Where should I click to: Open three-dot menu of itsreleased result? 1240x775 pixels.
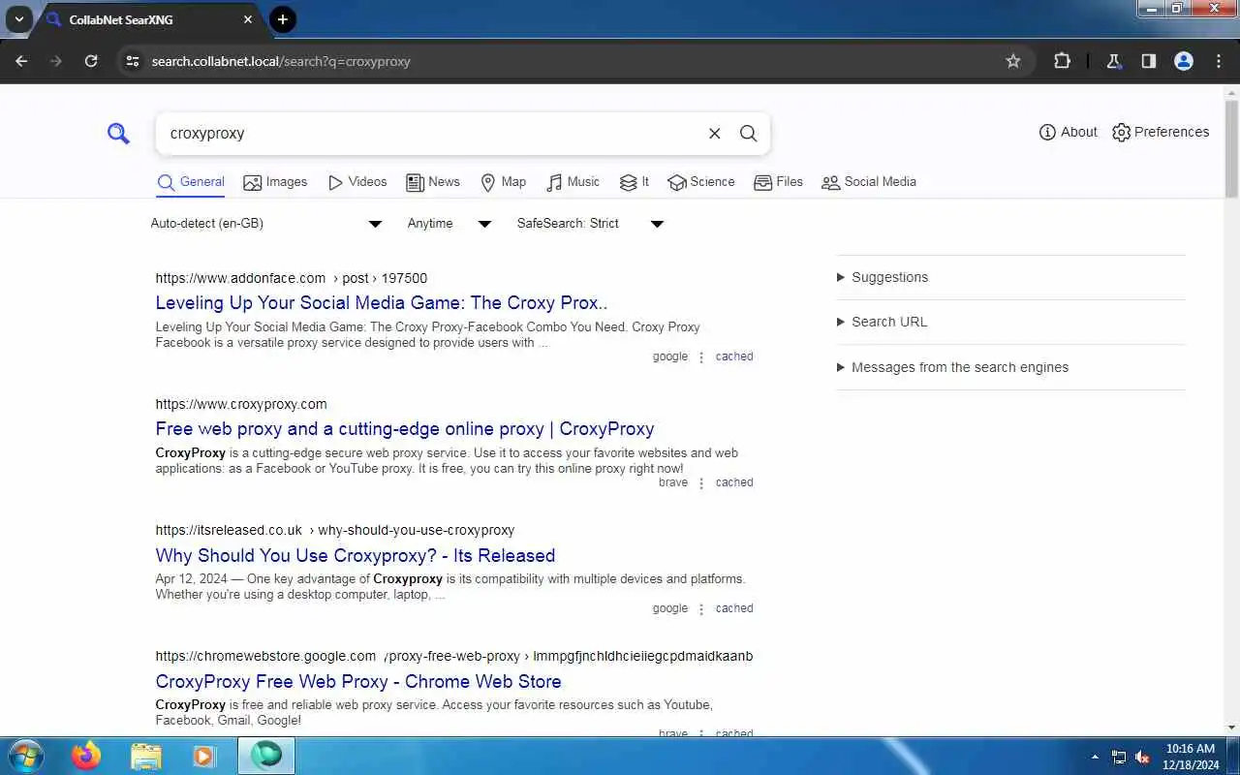coord(701,609)
